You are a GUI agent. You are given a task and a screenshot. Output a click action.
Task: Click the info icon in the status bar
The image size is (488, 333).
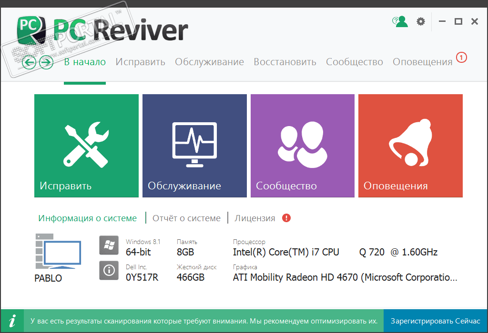pos(12,321)
